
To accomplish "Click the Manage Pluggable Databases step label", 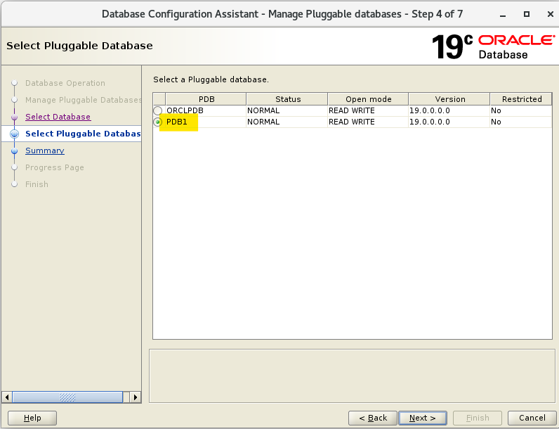I will pyautogui.click(x=84, y=100).
